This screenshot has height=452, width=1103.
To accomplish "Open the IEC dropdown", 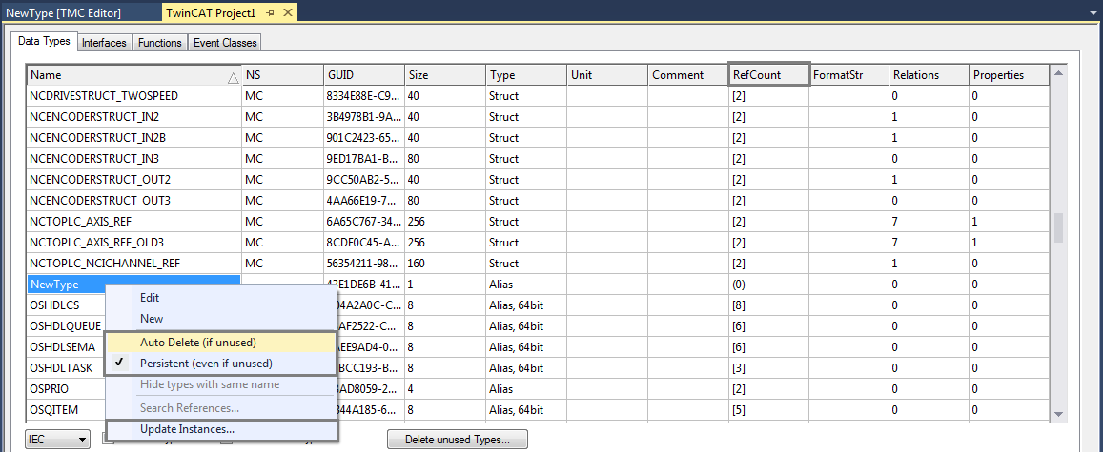I will pyautogui.click(x=58, y=440).
